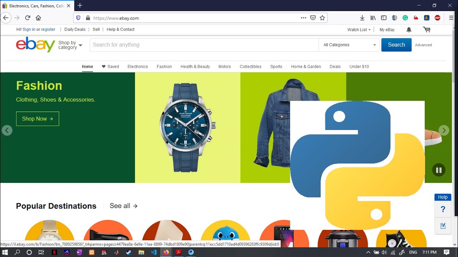This screenshot has height=257, width=458.
Task: Open the My eBay menu
Action: (387, 30)
